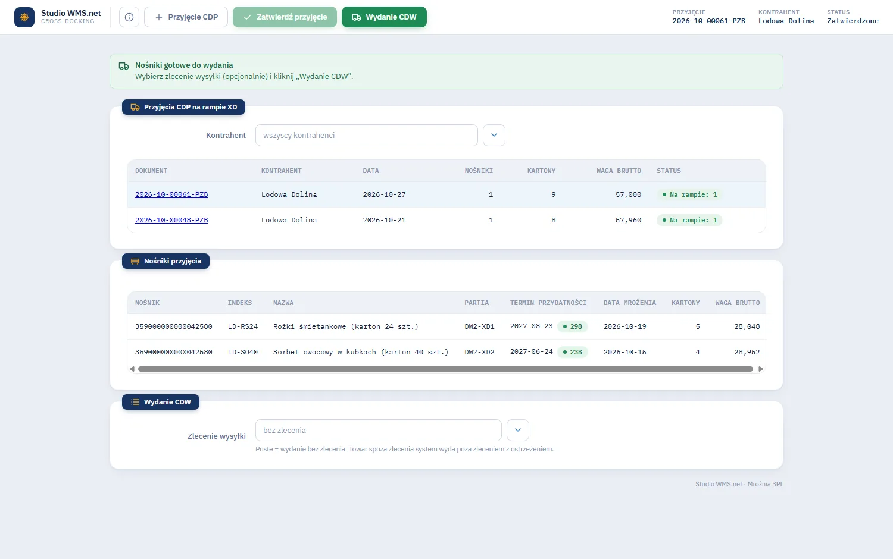
Task: Click forklift icon in Przyjęcia CDP header
Action: coord(135,107)
